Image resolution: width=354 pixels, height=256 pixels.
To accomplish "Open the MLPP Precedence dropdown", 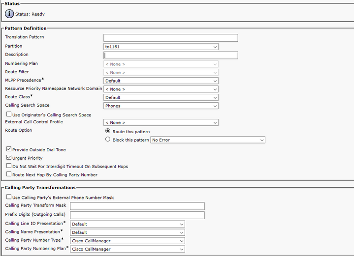I will point(161,81).
